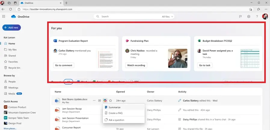Open the more actions ellipsis for Best Beans Update
This screenshot has width=270, height=130.
click(94, 101)
